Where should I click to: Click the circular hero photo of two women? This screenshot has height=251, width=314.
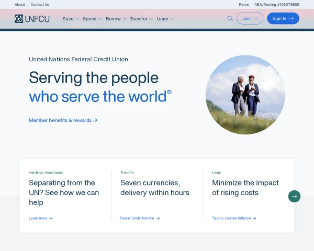pos(245,95)
